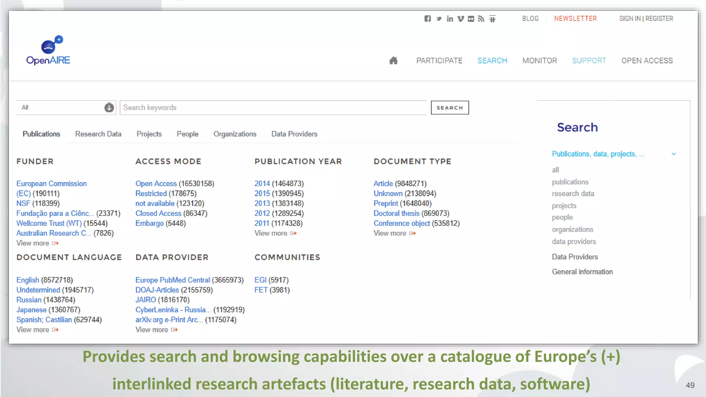Expand Publications, data, projects sidebar section

598,154
